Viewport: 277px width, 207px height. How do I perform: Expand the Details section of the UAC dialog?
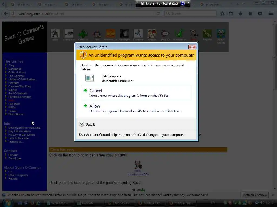click(87, 125)
